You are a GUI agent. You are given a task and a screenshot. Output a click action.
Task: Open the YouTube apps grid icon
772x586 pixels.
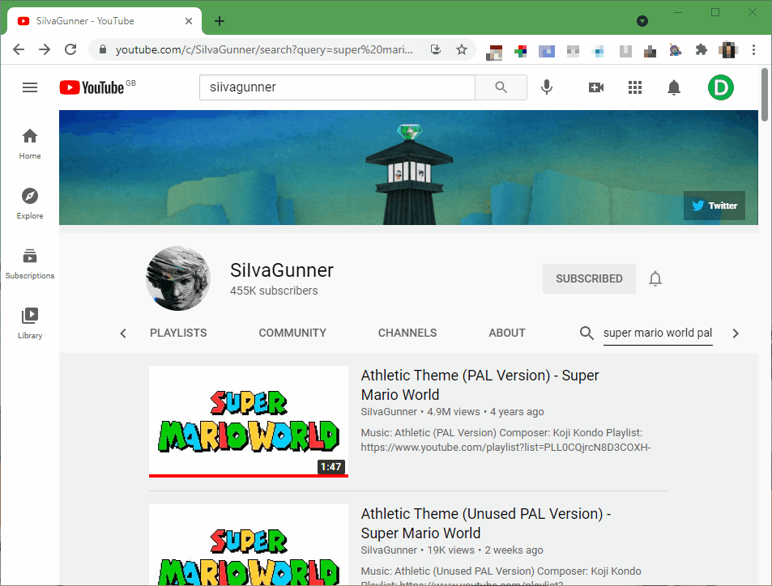pos(634,87)
